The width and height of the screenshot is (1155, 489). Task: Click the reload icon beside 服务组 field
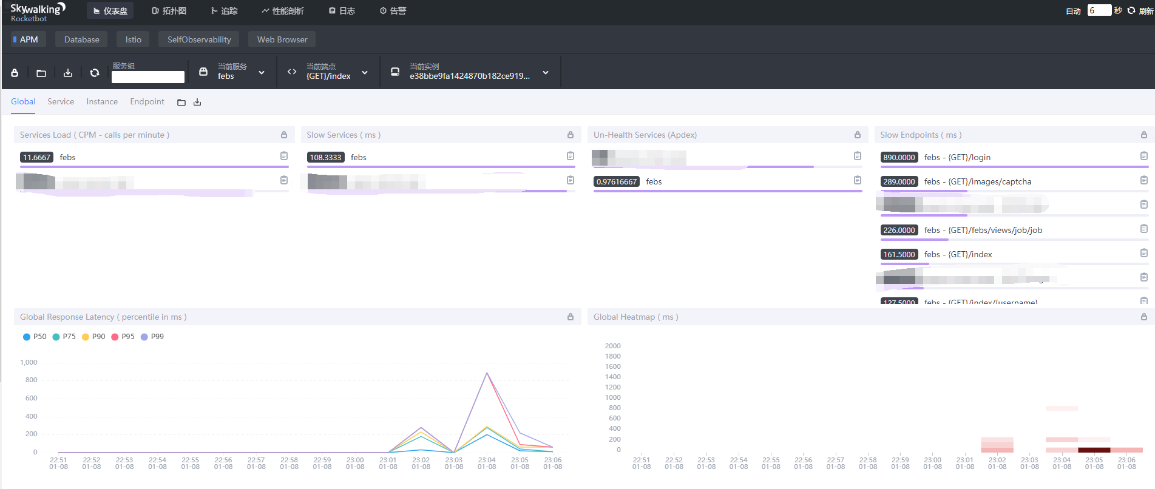[x=95, y=73]
